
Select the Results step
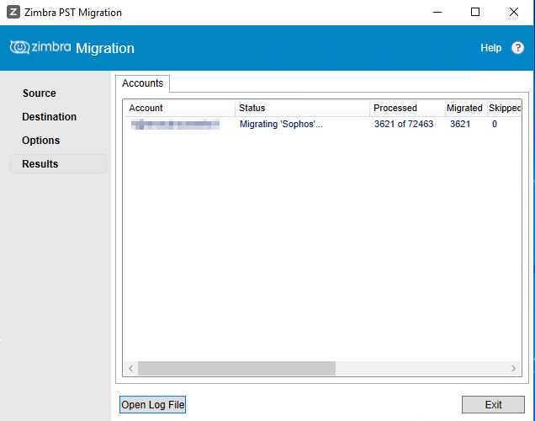[58, 164]
